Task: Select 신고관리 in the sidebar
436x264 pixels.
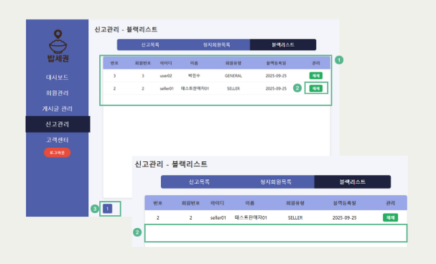Action: (57, 124)
